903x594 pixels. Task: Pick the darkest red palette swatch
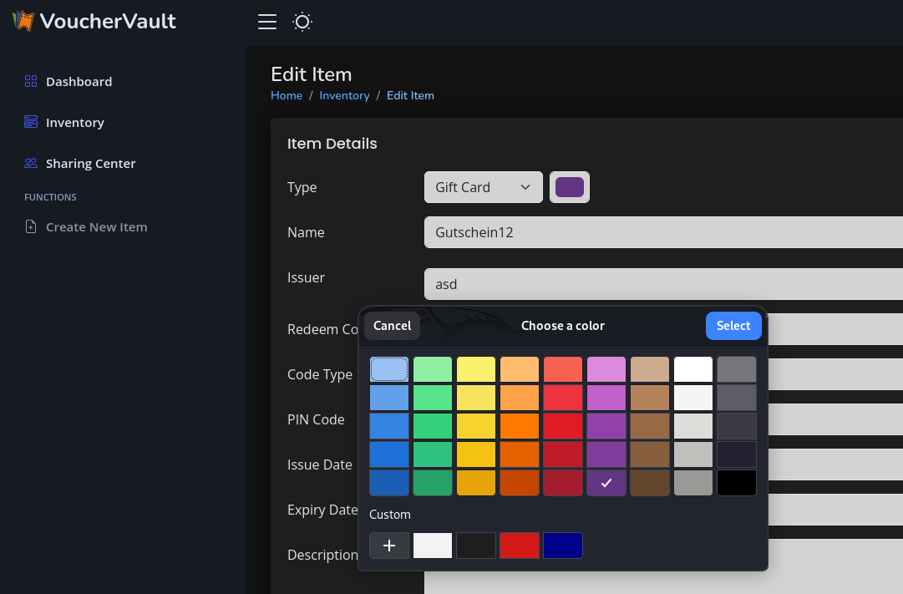[563, 483]
